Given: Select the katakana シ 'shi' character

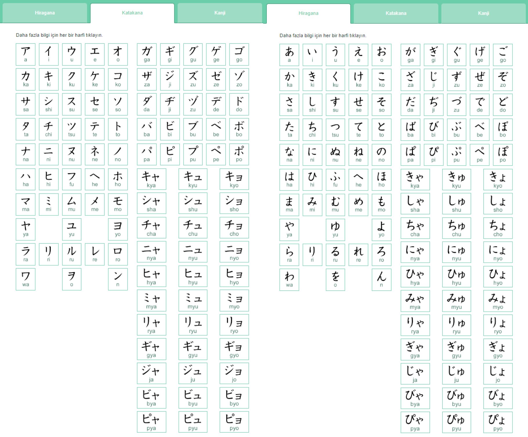Looking at the screenshot, I should [x=48, y=104].
